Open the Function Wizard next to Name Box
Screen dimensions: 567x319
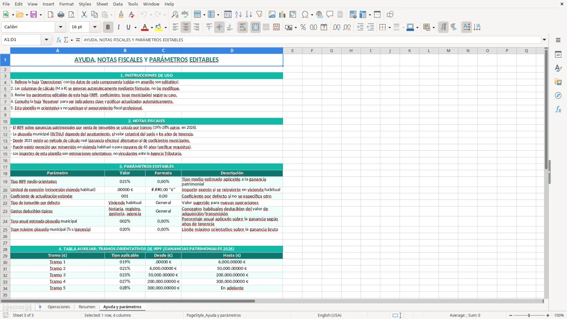[59, 40]
